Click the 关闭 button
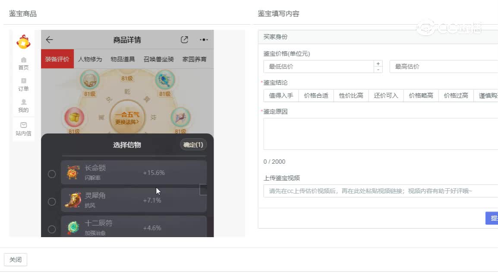This screenshot has width=498, height=273. coord(15,260)
